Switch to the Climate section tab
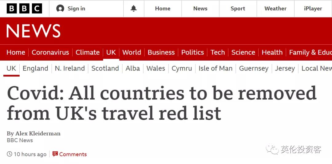Viewport: 332px width, 164px height. coord(88,52)
